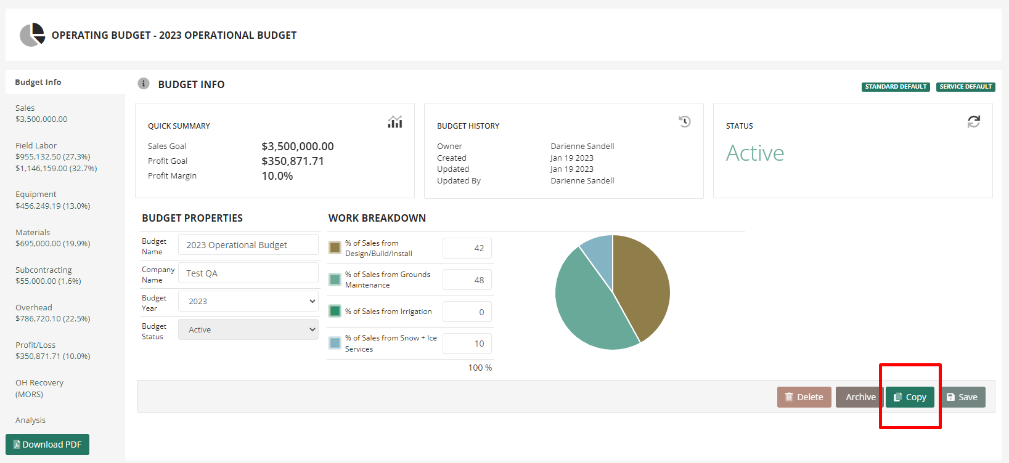
Task: Open the Budget Status dropdown
Action: tap(248, 329)
